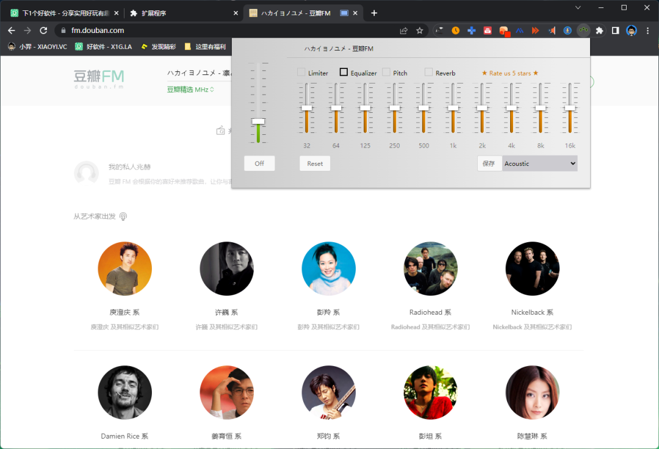The height and width of the screenshot is (449, 659).
Task: Open the Acoustic preset dropdown
Action: pos(539,163)
